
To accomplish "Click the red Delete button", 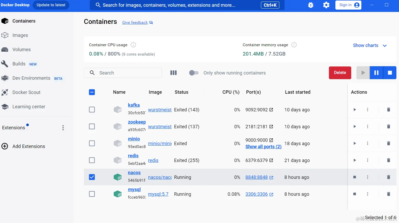I will (x=340, y=73).
